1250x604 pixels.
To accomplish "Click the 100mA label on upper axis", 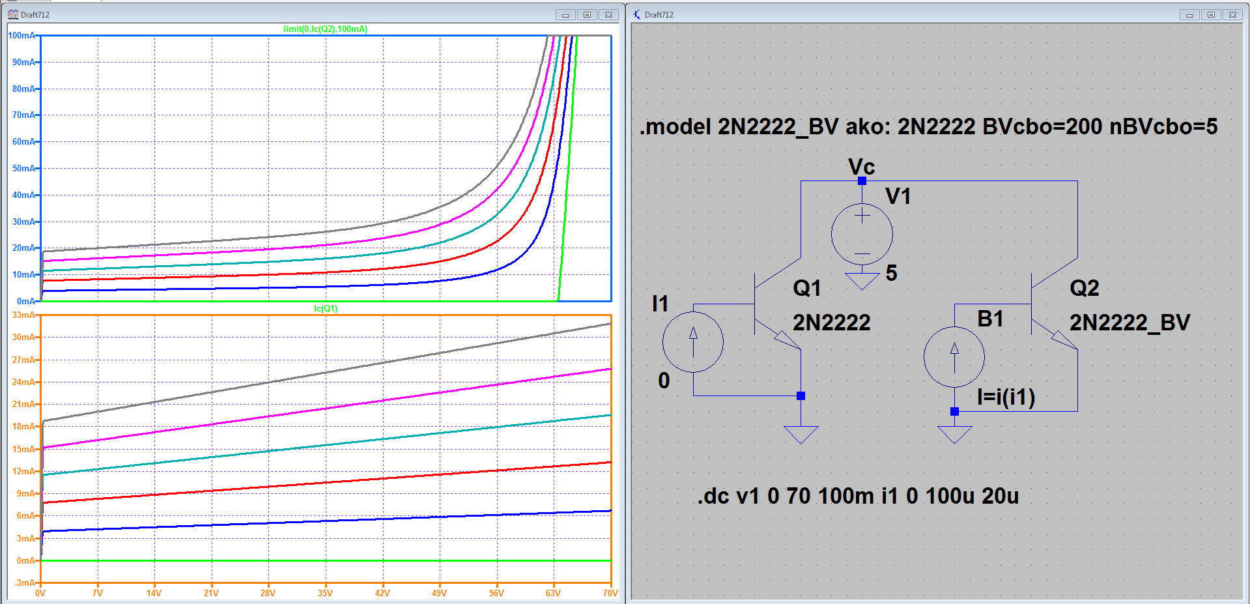I will (x=21, y=35).
